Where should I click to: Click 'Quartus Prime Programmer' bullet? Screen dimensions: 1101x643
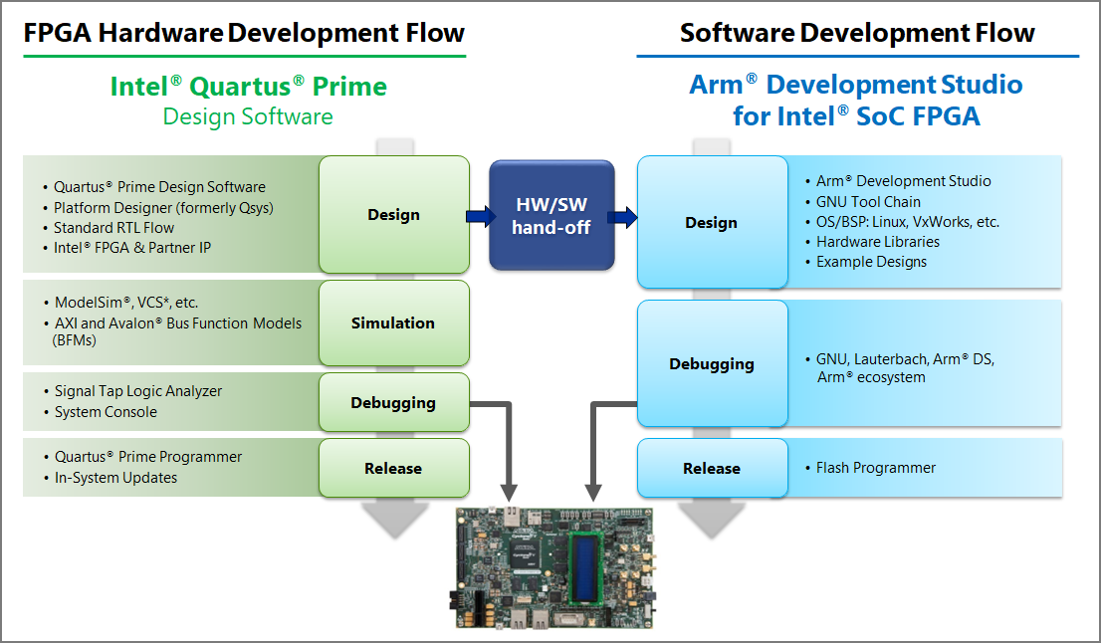tap(147, 456)
